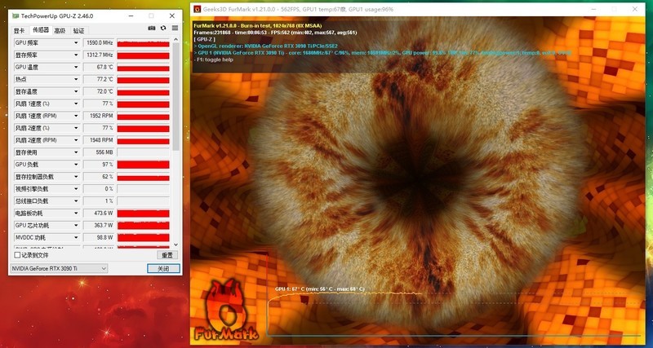This screenshot has width=653, height=348.
Task: Click the GPU-Z refresh icon
Action: click(x=163, y=28)
